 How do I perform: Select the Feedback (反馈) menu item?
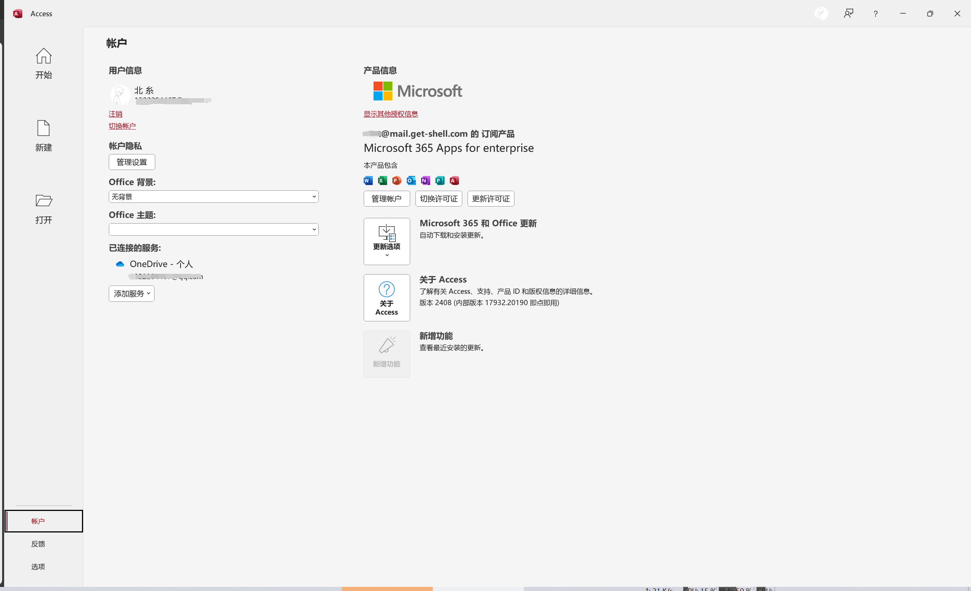38,544
